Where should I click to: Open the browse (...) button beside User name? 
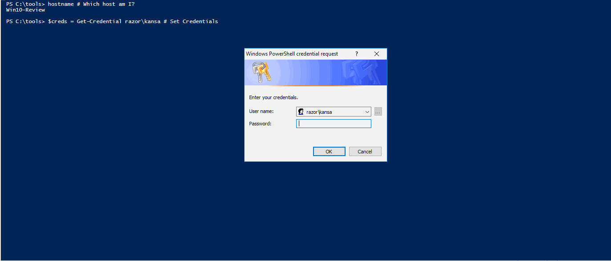click(378, 112)
